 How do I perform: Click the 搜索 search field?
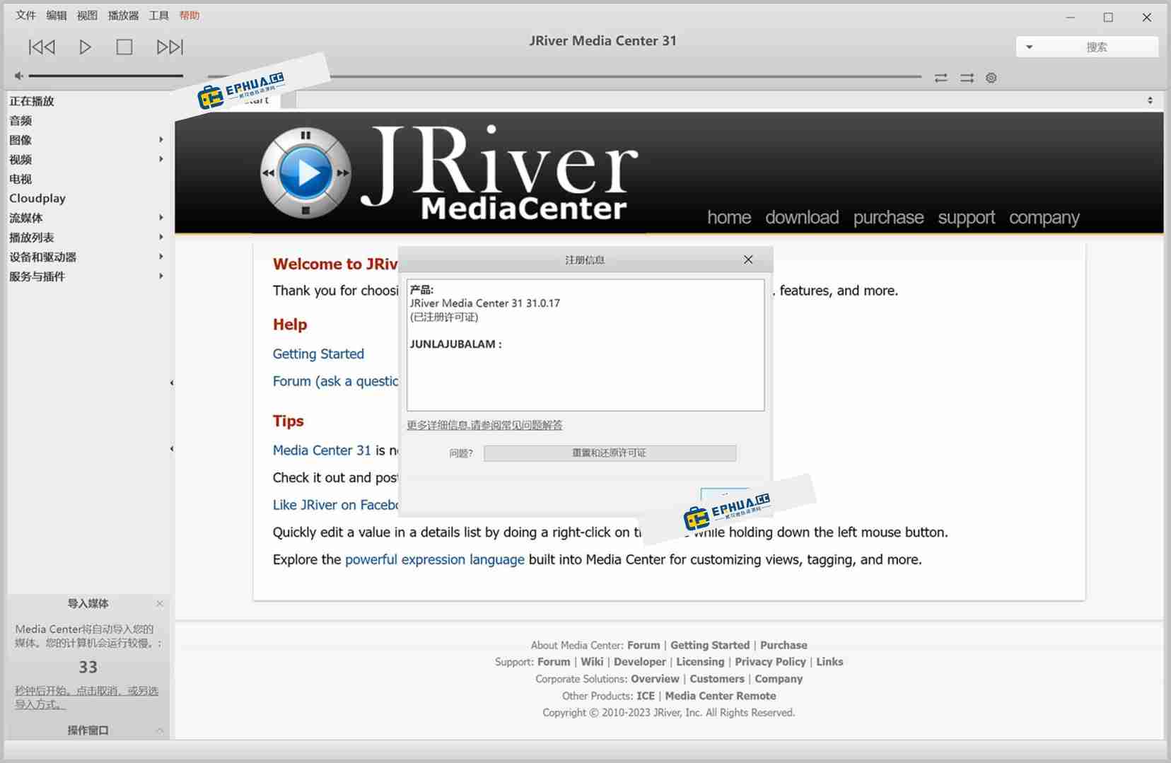pos(1097,47)
